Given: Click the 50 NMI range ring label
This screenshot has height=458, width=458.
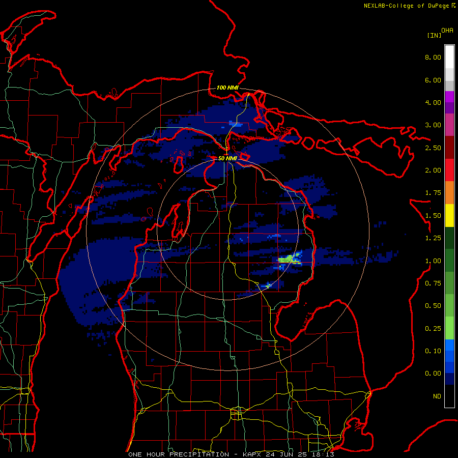Looking at the screenshot, I should 227,158.
